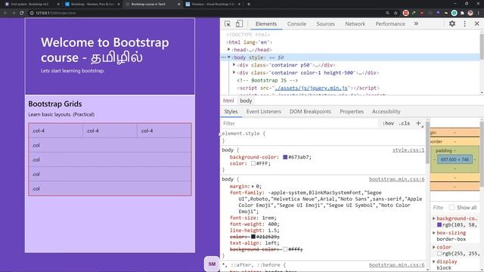
Task: Collapse the body element node
Action: [229, 57]
